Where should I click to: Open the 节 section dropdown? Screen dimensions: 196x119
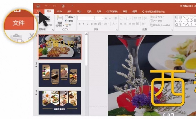69,25
